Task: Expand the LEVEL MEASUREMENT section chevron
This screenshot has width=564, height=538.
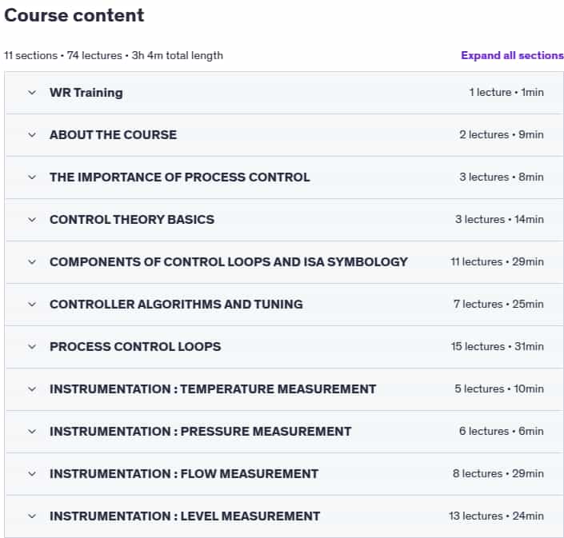Action: point(32,516)
